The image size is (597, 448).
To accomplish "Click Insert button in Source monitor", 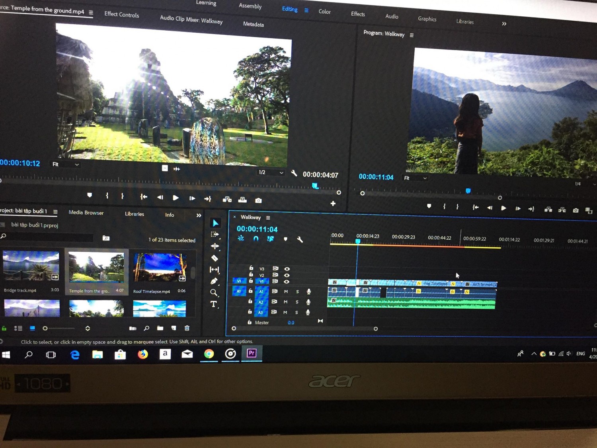I will 227,199.
